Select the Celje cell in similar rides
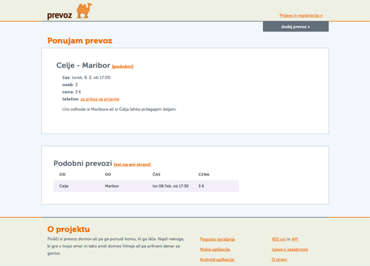 click(x=64, y=186)
